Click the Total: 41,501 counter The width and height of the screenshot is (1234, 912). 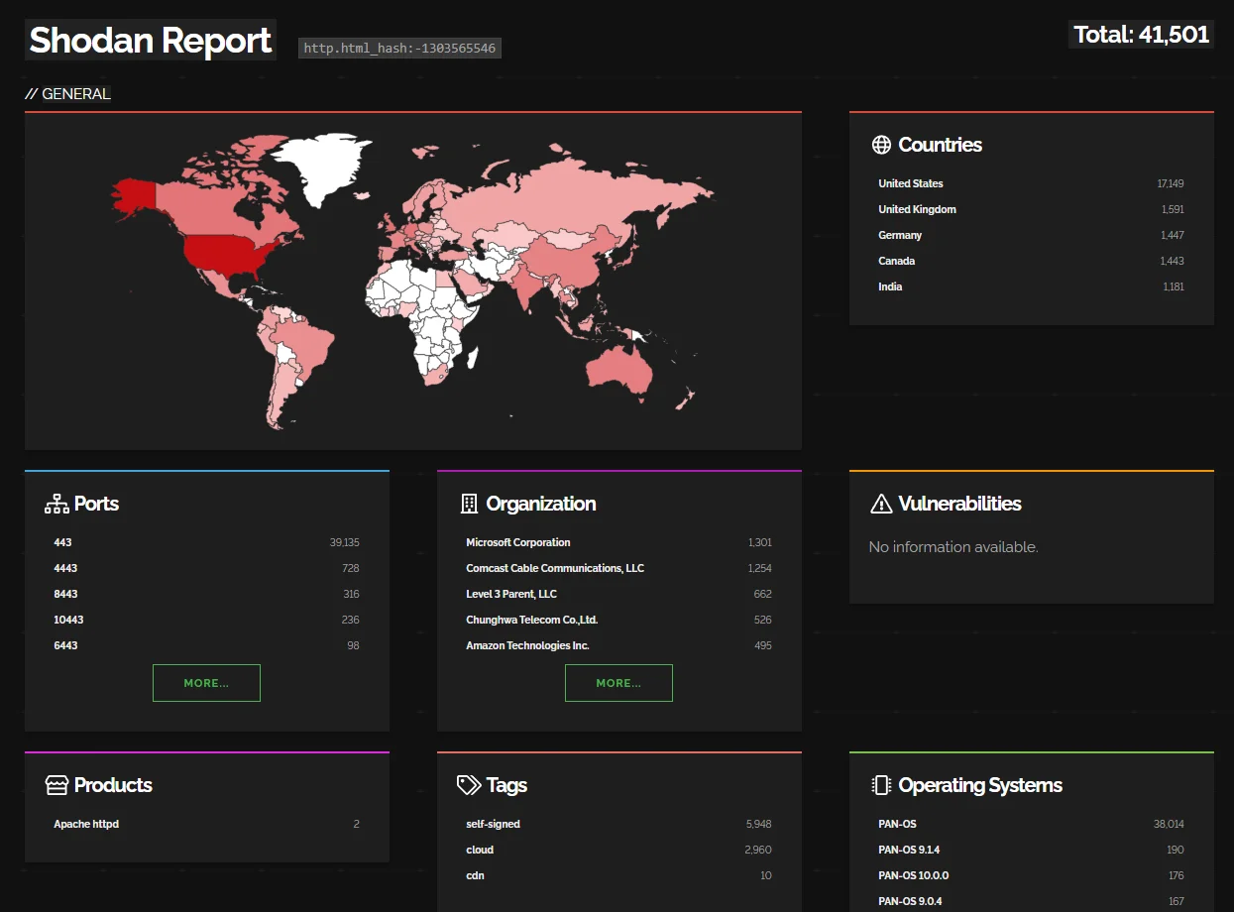[x=1141, y=35]
